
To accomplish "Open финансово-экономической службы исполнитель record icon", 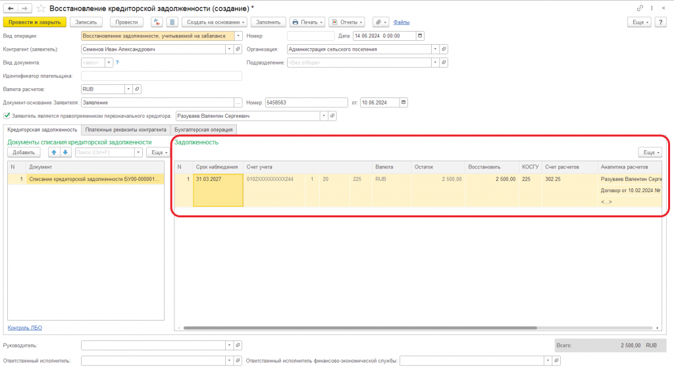I will 556,361.
